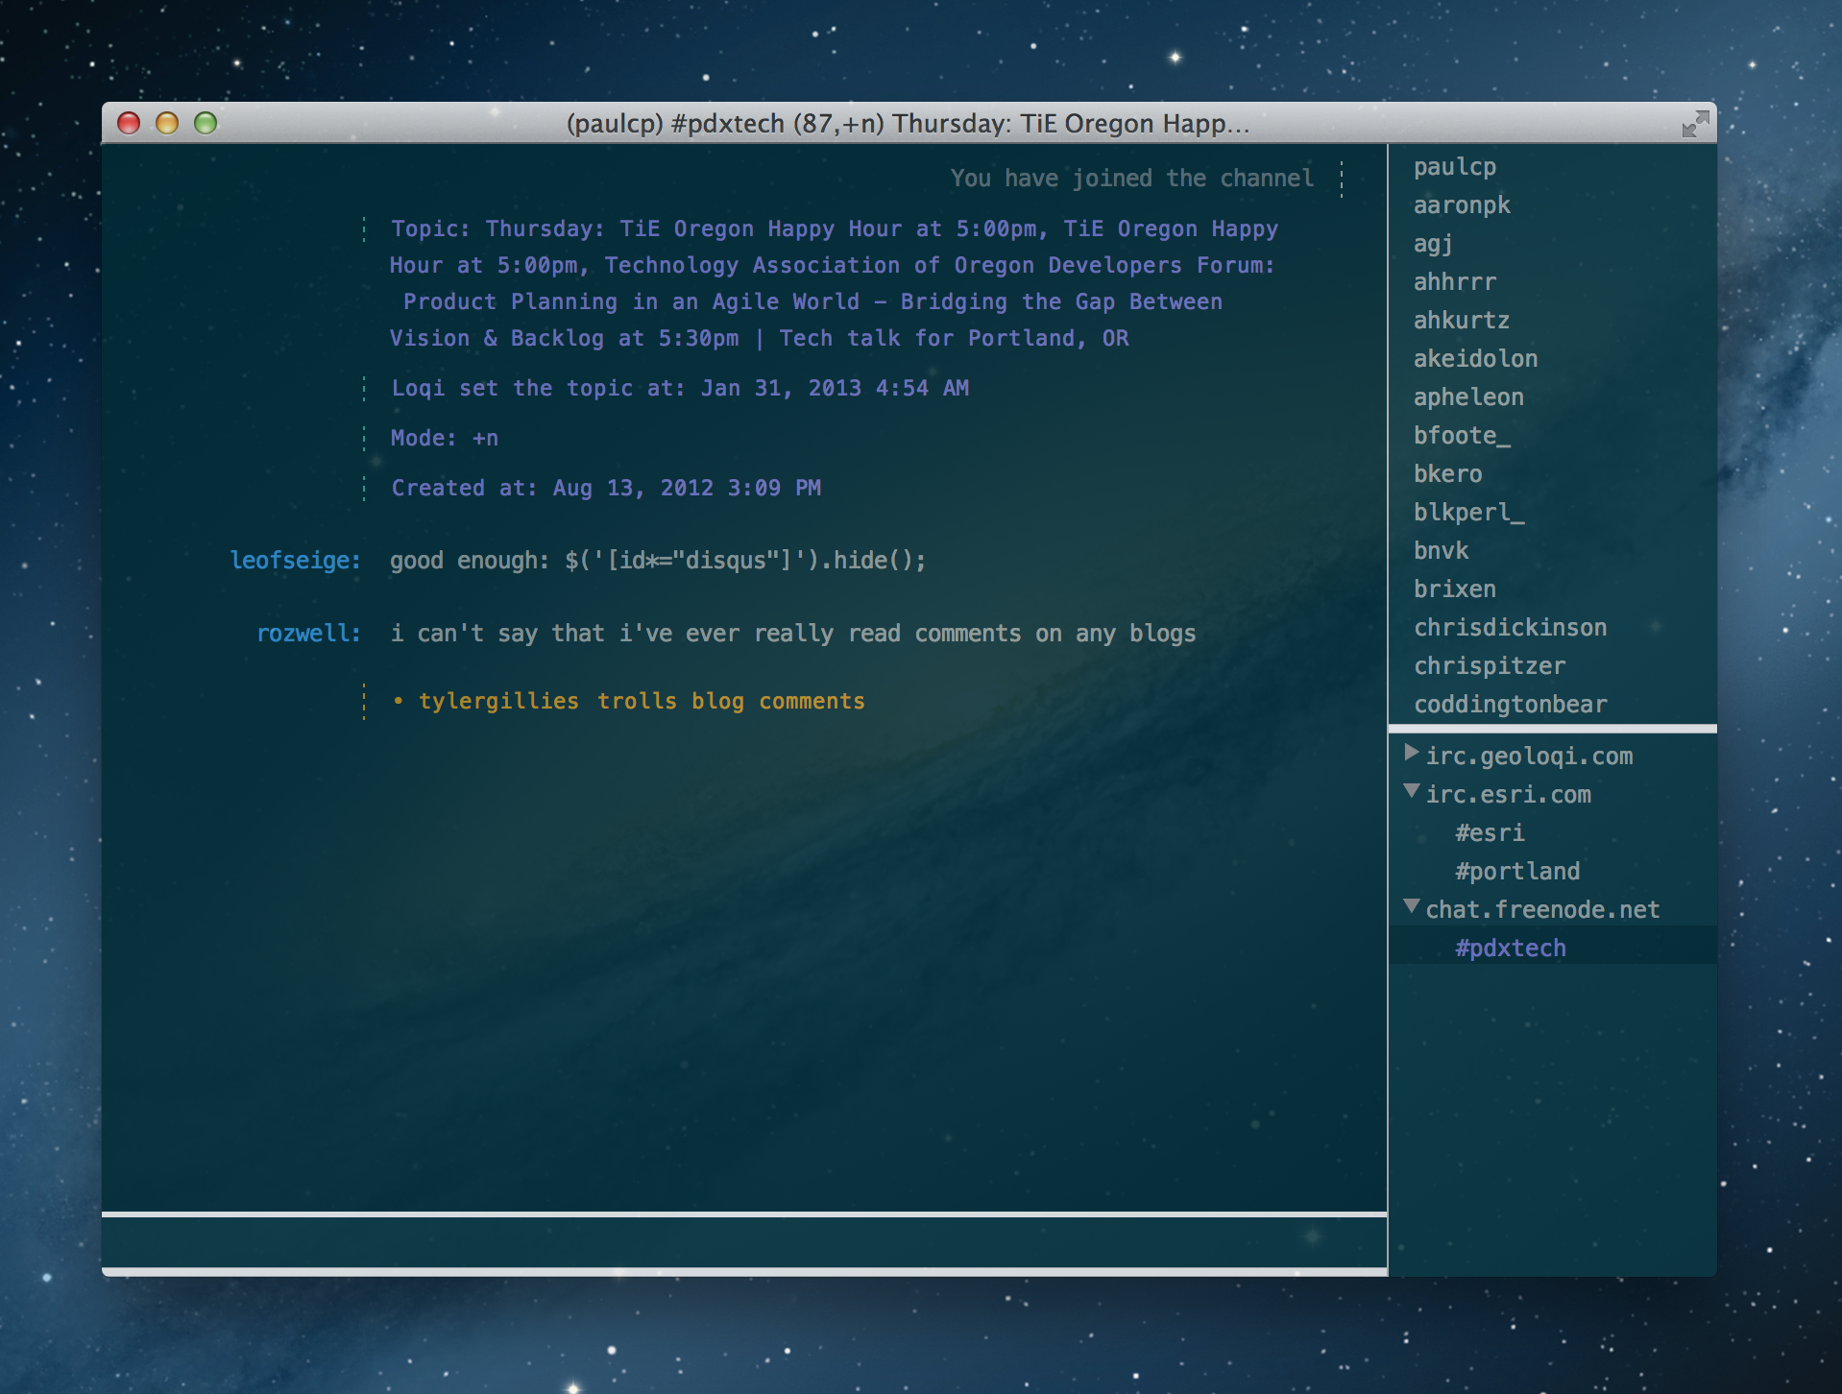Select user bkero in member list
The width and height of the screenshot is (1842, 1394).
(1447, 474)
